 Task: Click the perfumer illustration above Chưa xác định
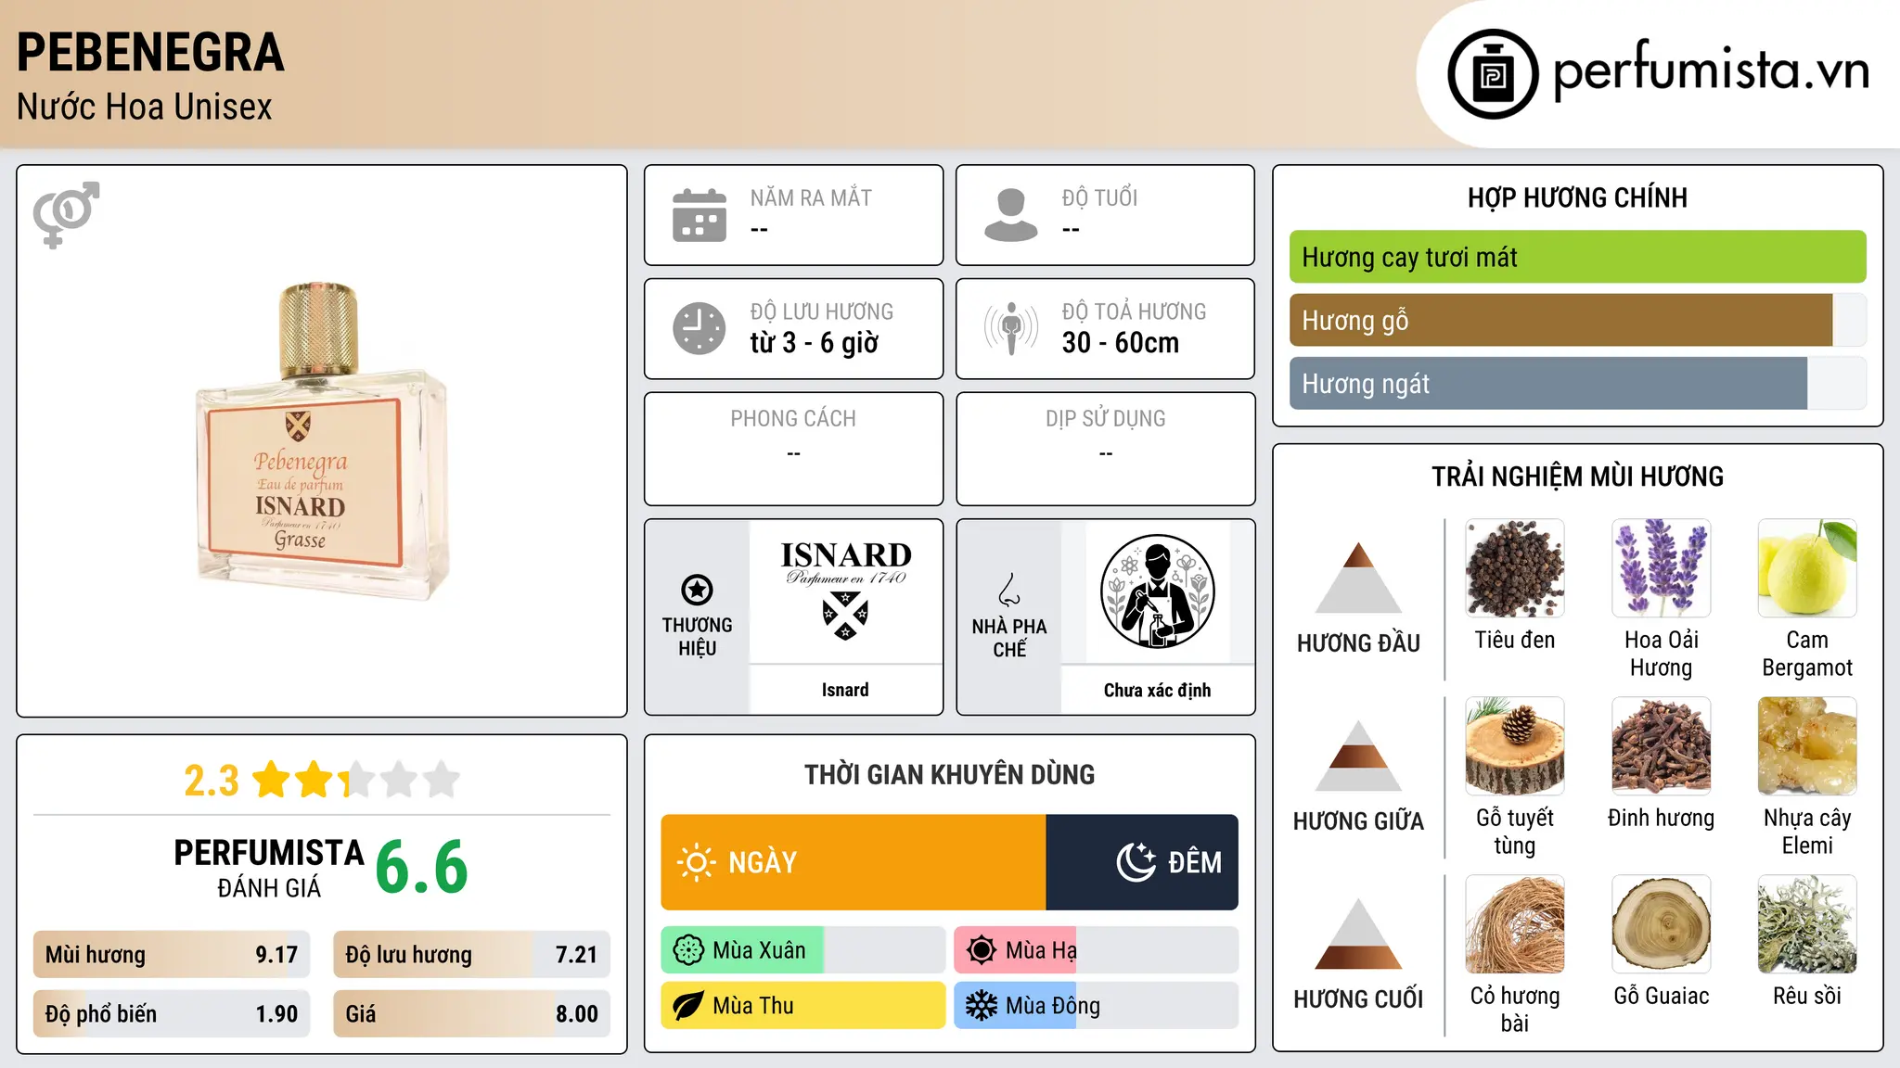(x=1157, y=591)
